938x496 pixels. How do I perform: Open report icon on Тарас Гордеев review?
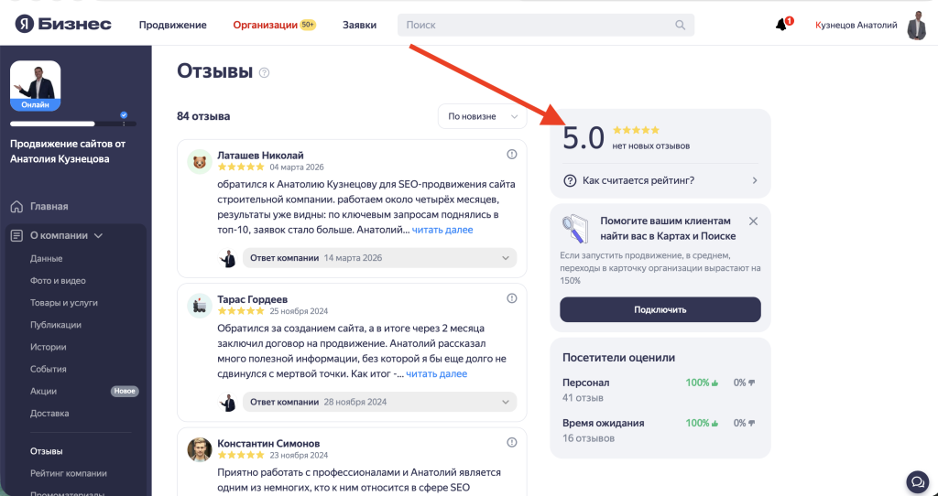511,298
